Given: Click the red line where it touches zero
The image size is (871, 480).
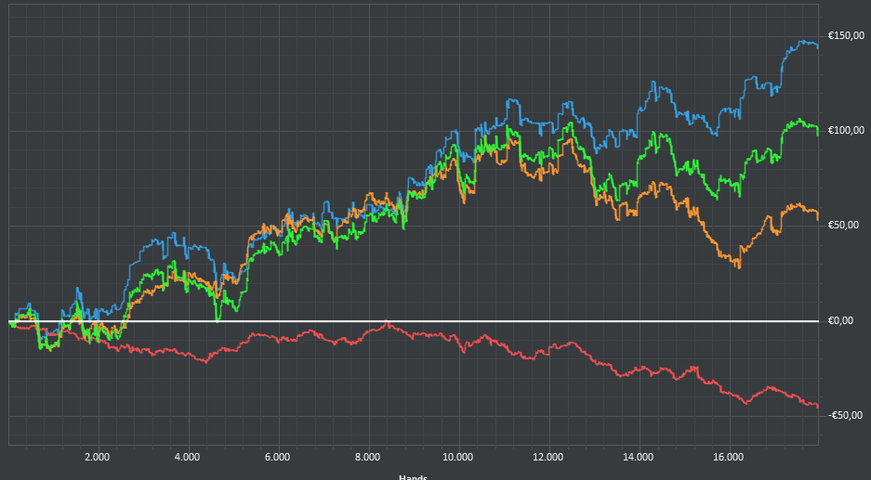Looking at the screenshot, I should (387, 321).
